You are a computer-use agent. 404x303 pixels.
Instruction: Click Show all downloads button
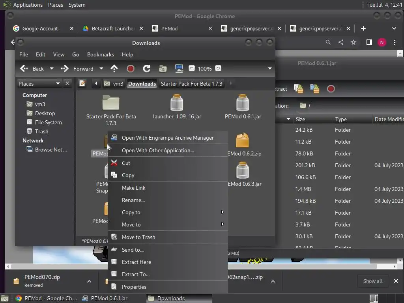[373, 281]
